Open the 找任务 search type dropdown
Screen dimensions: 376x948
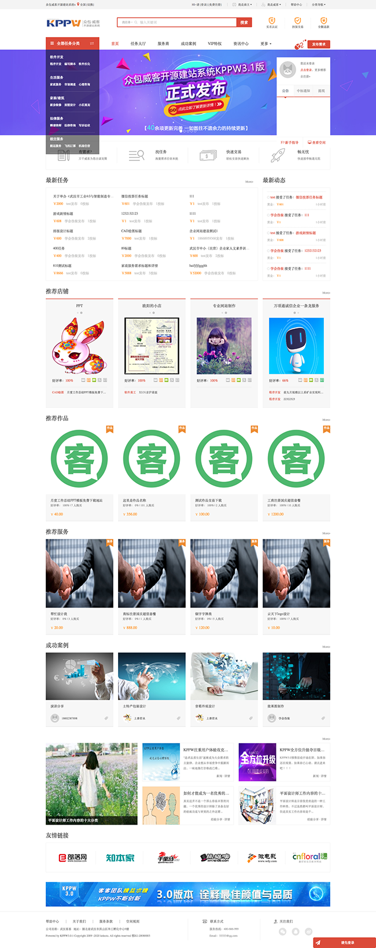127,22
